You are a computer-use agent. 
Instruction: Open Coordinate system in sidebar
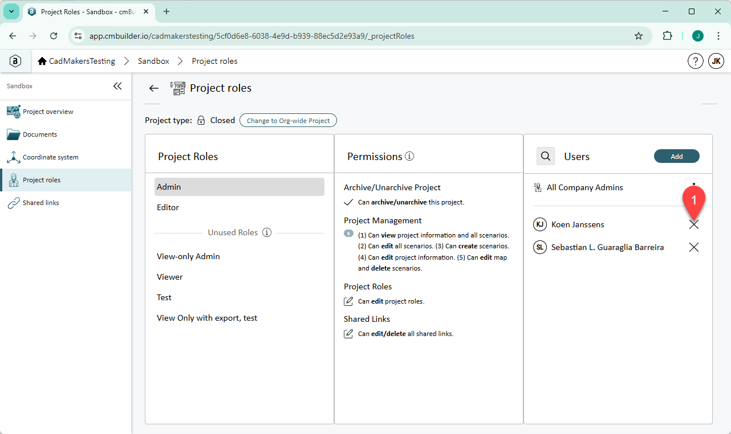point(66,157)
